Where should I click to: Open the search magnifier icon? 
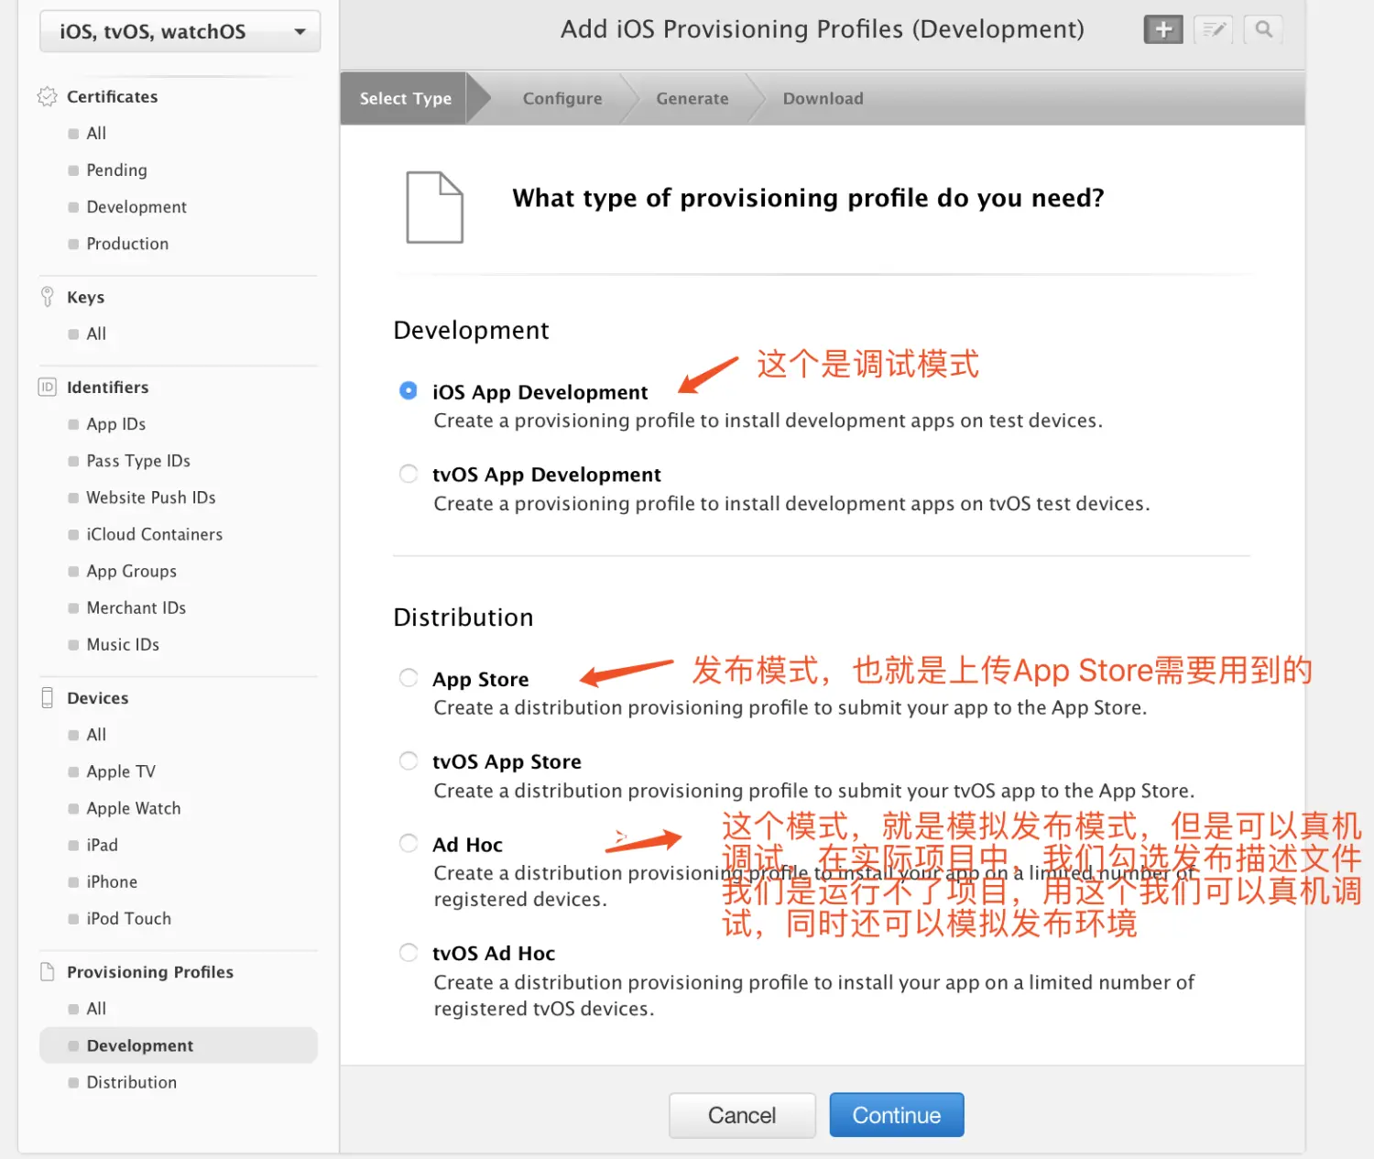pyautogui.click(x=1263, y=29)
